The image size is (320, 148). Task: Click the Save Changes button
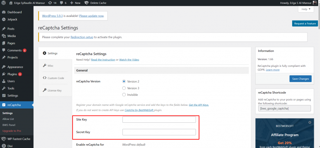[300, 79]
